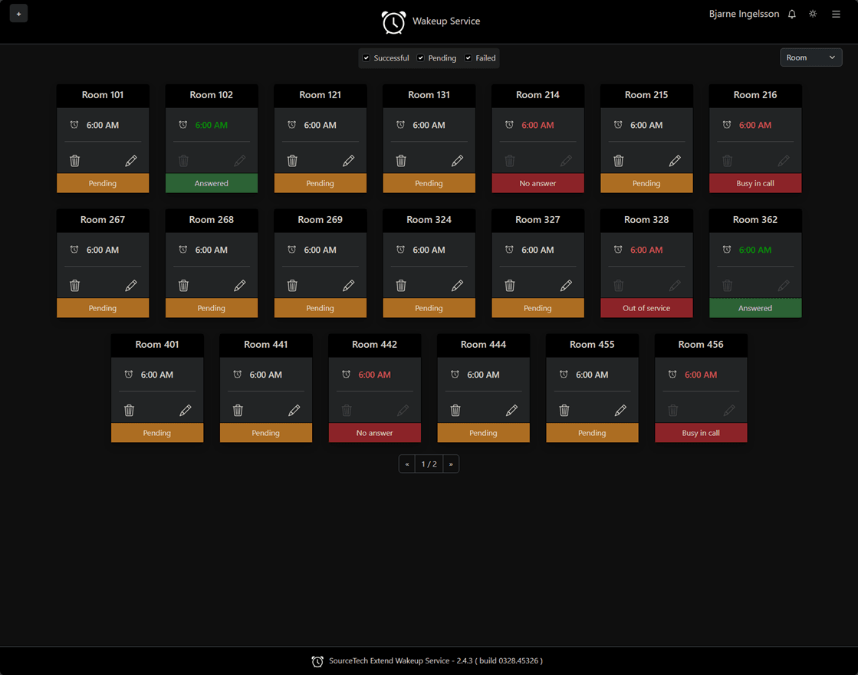858x675 pixels.
Task: Delete the Room 101 wakeup call
Action: tap(75, 161)
